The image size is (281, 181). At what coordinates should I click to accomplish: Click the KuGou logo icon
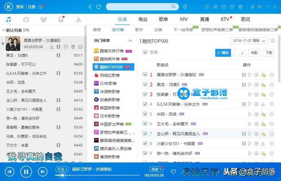8,7
